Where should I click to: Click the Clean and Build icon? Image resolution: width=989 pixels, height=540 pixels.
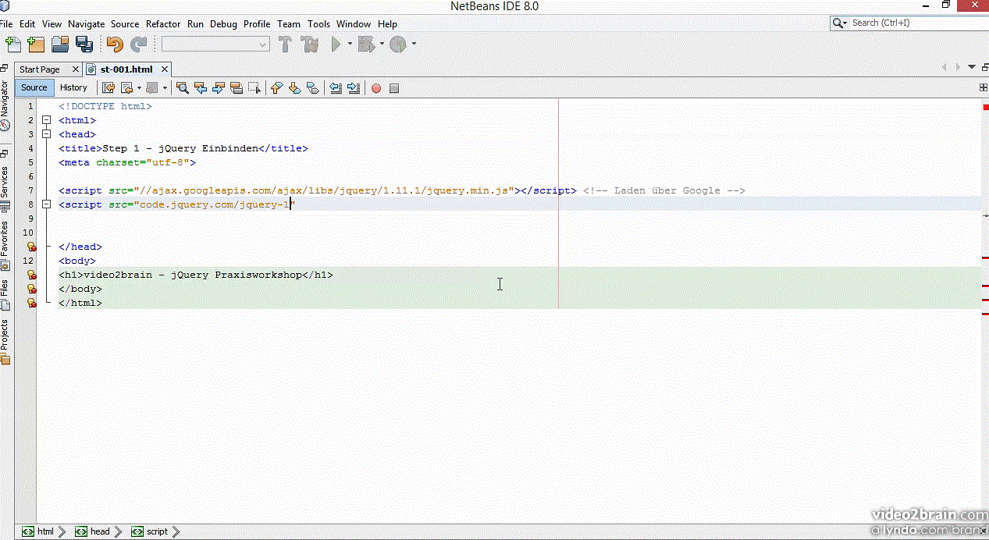pyautogui.click(x=309, y=44)
